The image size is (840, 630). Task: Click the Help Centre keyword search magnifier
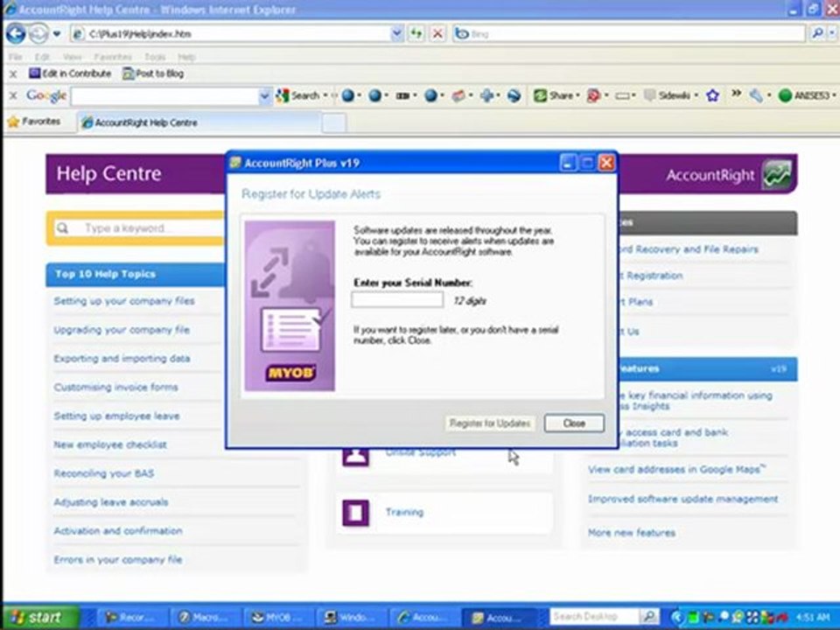point(63,228)
